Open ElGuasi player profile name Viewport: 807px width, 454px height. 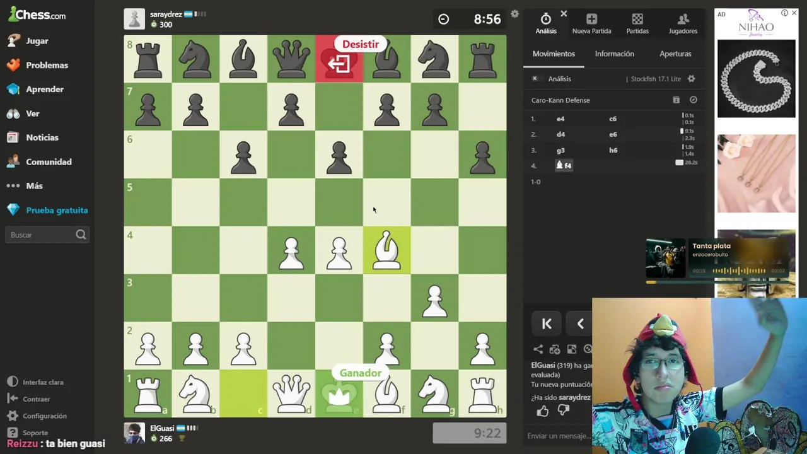click(162, 428)
